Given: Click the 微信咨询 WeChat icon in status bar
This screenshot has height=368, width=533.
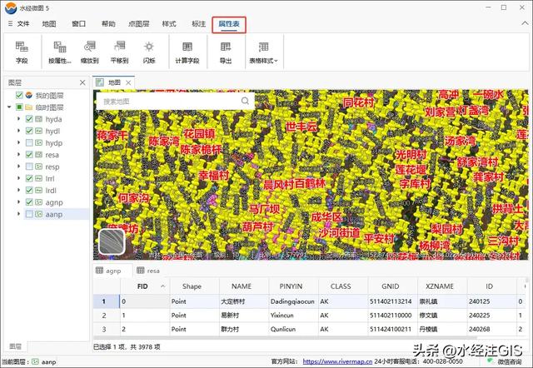Looking at the screenshot, I should 490,361.
